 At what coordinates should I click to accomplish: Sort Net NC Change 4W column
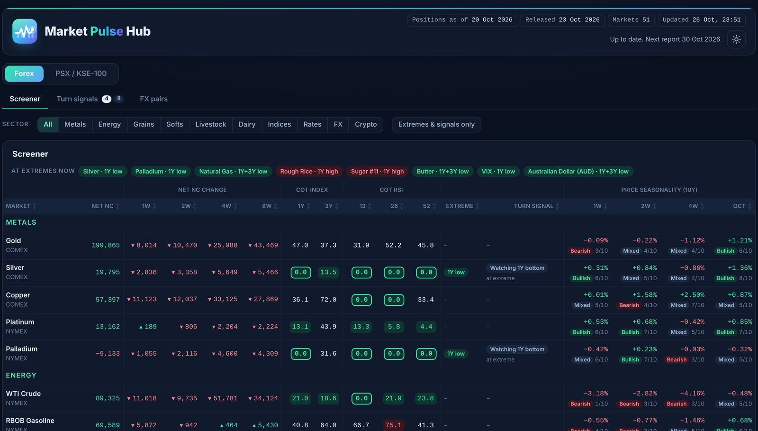pos(230,206)
